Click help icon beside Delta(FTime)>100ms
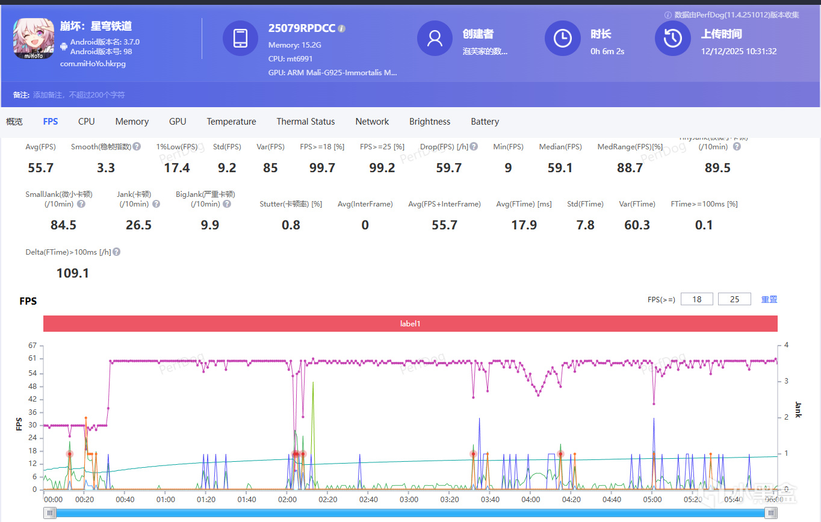This screenshot has height=522, width=821. (x=117, y=252)
